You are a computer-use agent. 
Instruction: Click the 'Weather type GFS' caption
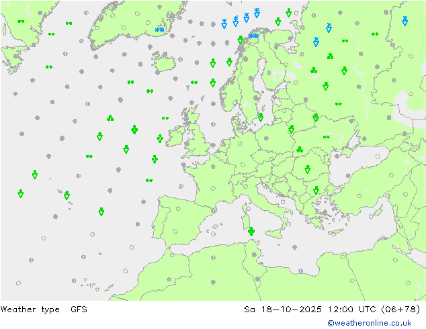44,309
